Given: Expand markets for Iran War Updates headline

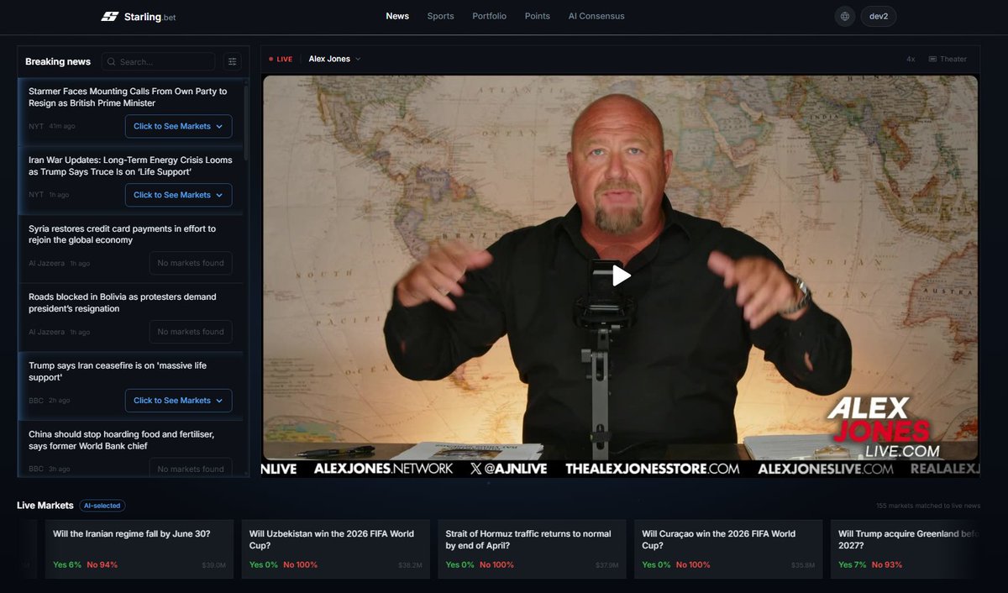Looking at the screenshot, I should coord(178,195).
